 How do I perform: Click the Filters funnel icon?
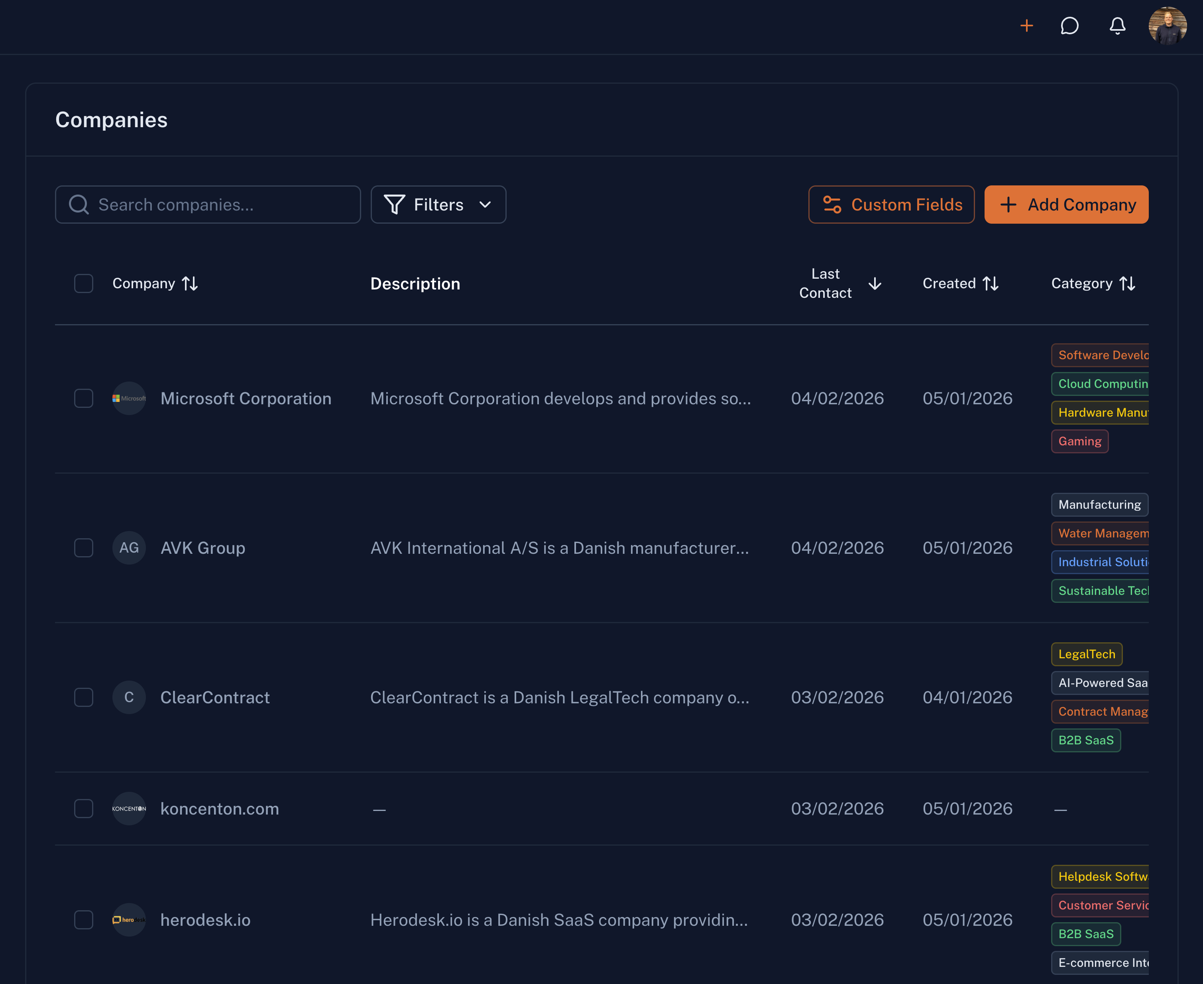394,205
